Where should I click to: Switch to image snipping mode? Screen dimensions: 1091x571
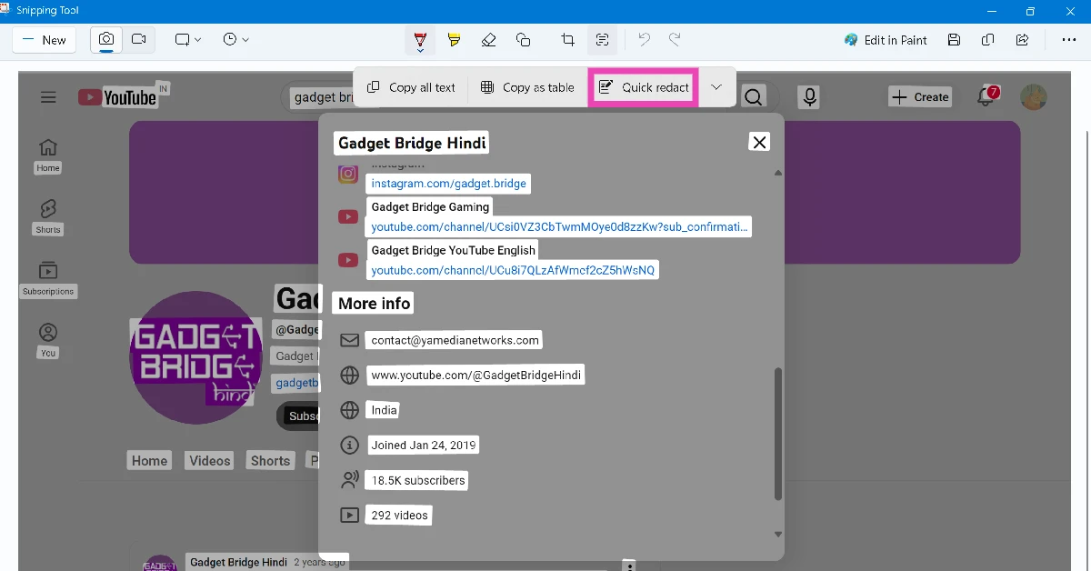point(106,40)
